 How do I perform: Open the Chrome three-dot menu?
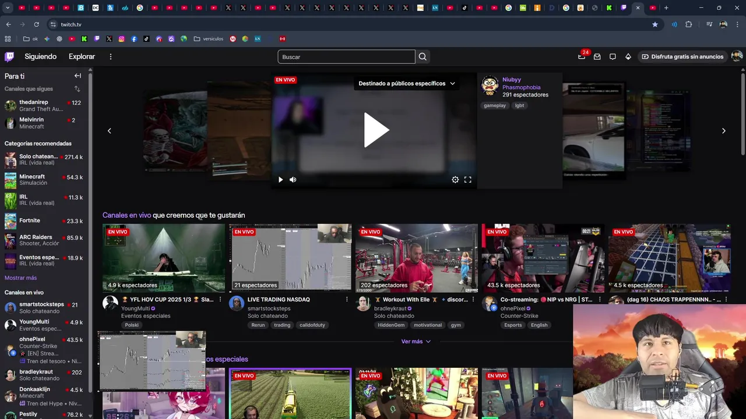click(x=738, y=24)
